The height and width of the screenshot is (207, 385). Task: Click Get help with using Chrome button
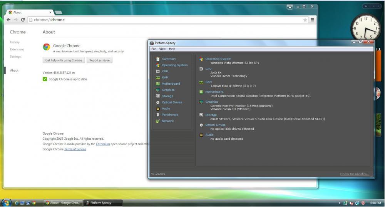64,60
